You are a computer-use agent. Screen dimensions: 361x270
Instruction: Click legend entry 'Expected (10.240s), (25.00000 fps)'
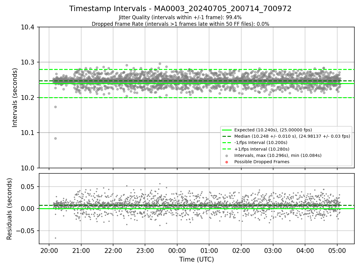pos(273,130)
